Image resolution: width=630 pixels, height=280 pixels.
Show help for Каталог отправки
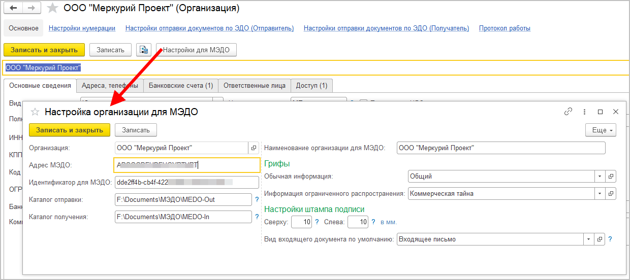pyautogui.click(x=257, y=200)
